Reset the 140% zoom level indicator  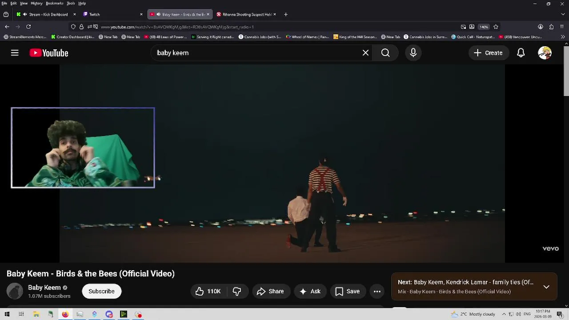(x=484, y=27)
